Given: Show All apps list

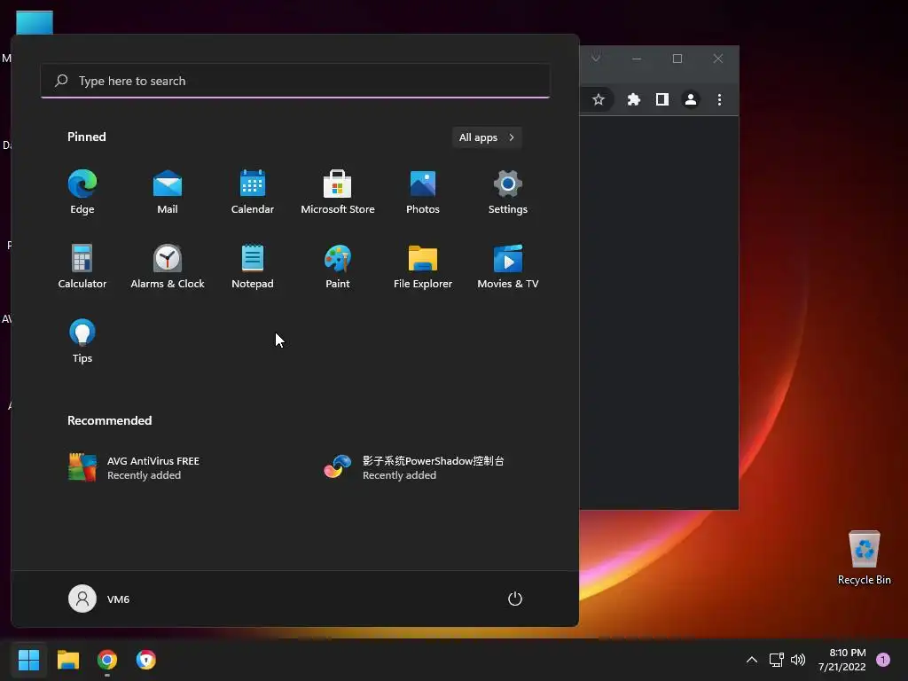Looking at the screenshot, I should coord(487,137).
